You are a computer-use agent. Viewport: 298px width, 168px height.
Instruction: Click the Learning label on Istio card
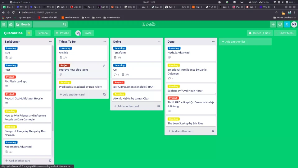[11, 48]
